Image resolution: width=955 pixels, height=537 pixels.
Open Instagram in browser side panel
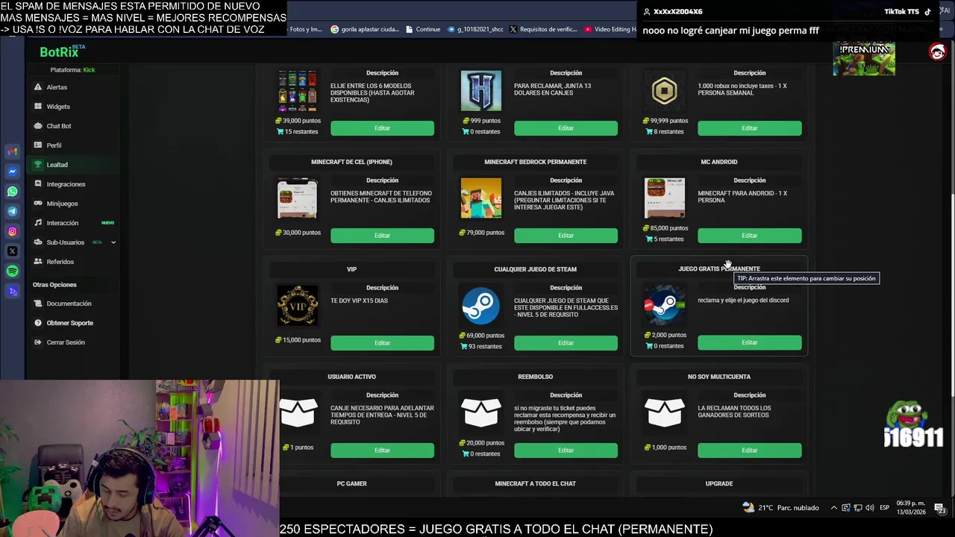(12, 231)
